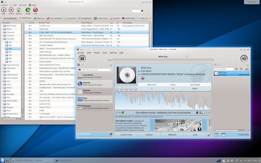Switch to the bookmarks tab
261x163 pixels.
[x=10, y=18]
